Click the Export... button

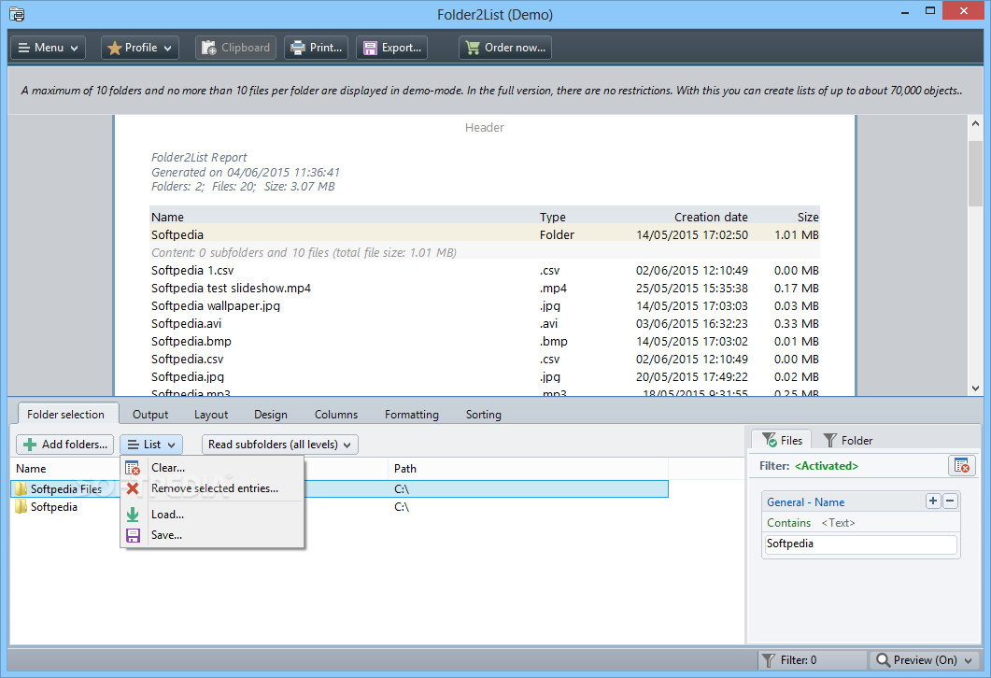tap(392, 48)
